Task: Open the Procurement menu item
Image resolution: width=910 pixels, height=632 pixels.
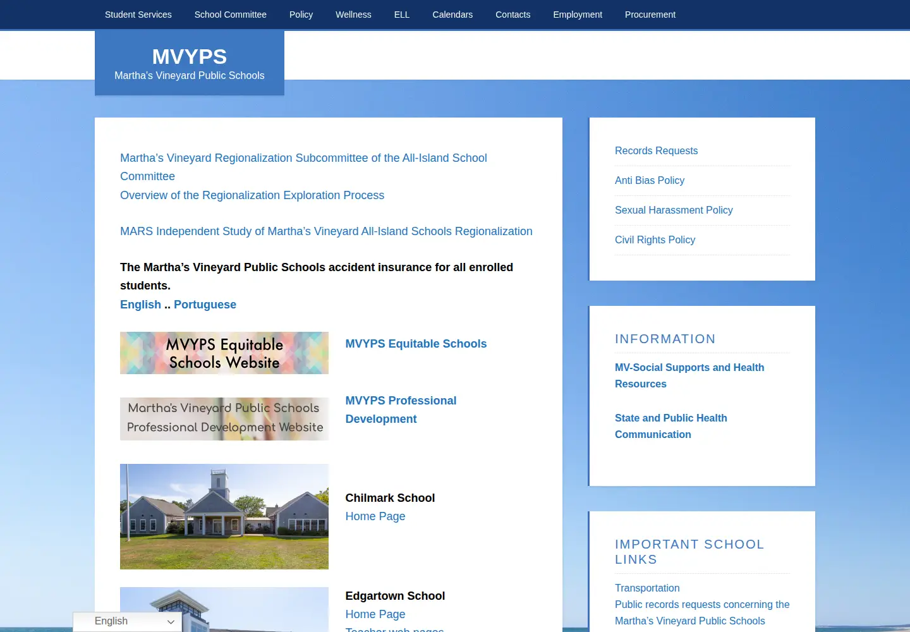Action: (x=650, y=15)
